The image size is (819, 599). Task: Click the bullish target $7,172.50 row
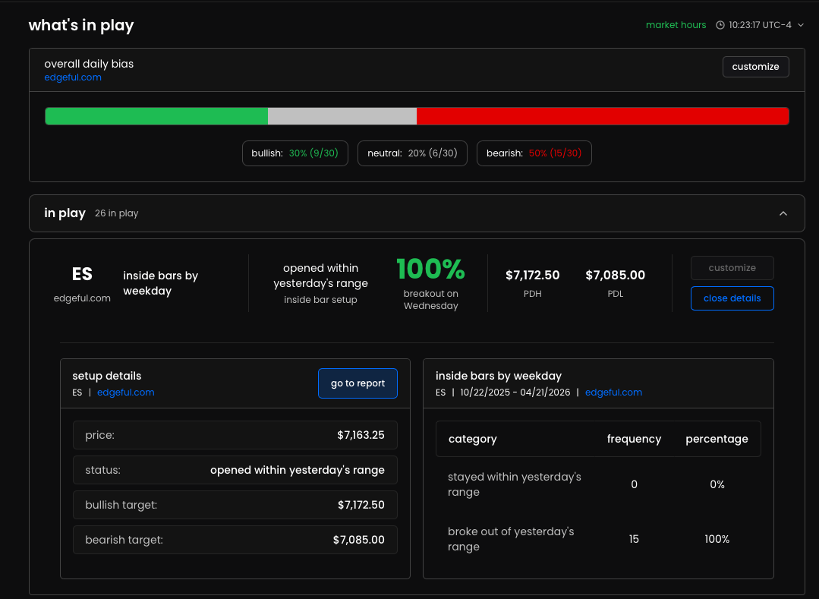click(235, 505)
